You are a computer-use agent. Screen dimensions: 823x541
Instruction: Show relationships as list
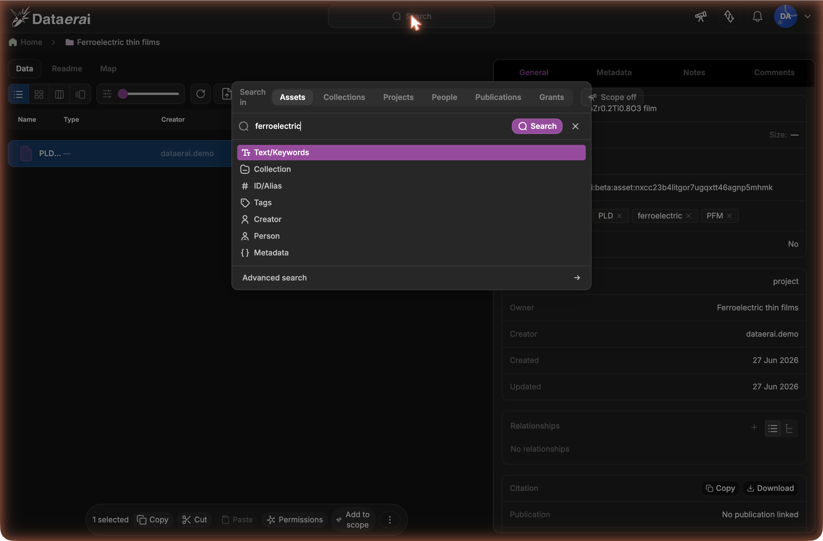773,428
